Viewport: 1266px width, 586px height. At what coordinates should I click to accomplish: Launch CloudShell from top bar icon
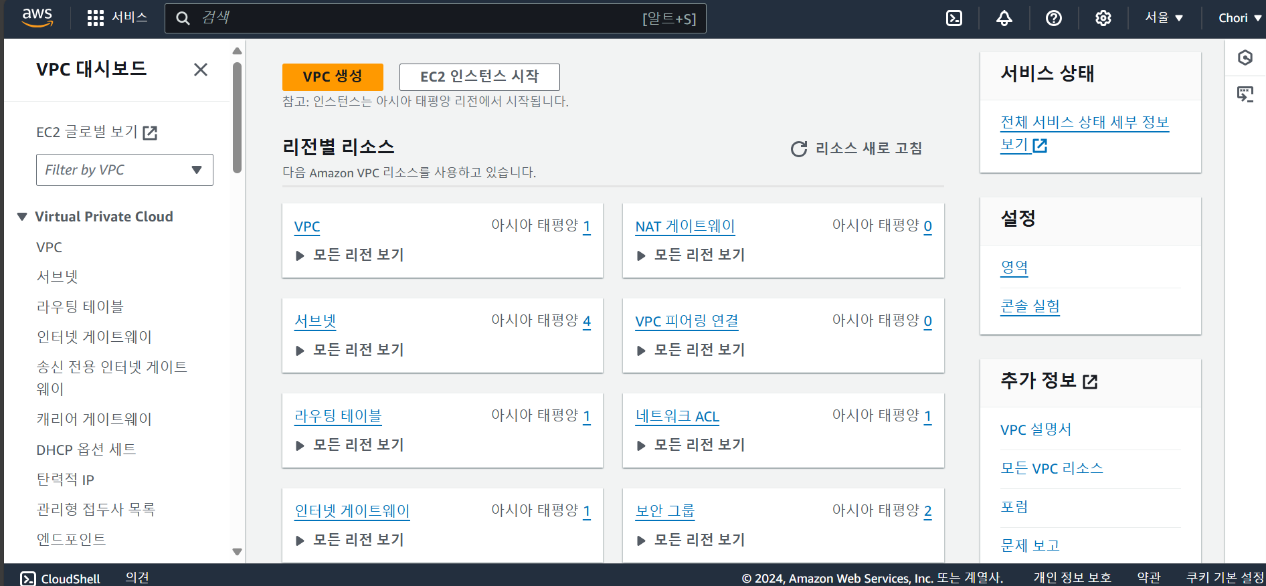click(x=954, y=18)
